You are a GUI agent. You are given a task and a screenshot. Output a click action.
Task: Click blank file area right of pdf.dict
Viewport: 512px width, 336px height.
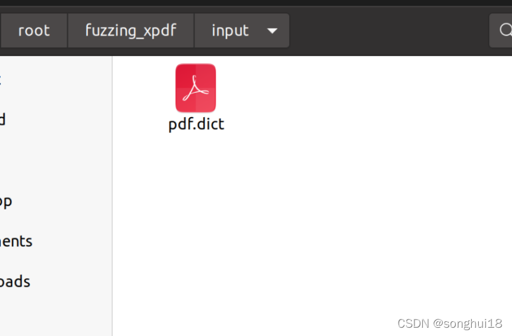[359, 98]
